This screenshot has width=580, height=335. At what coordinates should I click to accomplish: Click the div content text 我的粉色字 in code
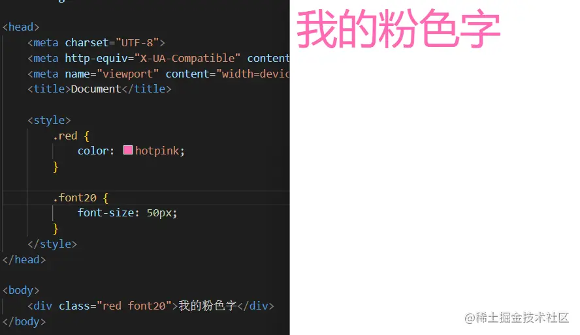click(x=208, y=306)
